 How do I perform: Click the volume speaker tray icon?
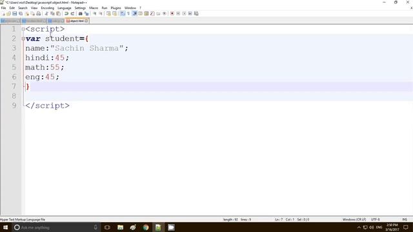[372, 227]
